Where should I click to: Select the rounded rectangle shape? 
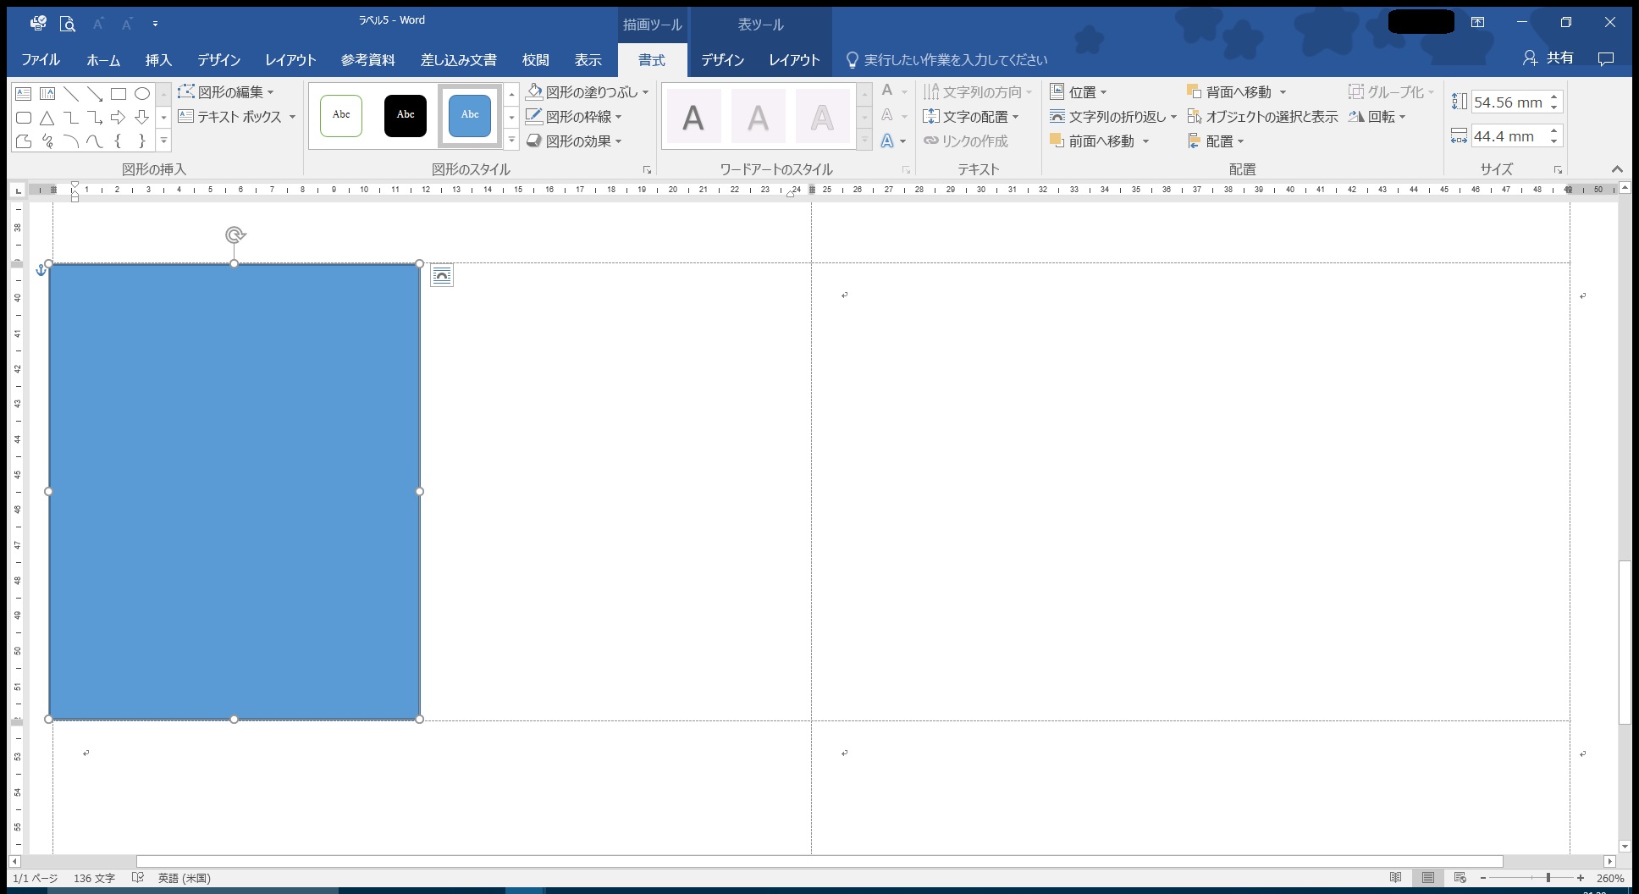pos(24,118)
